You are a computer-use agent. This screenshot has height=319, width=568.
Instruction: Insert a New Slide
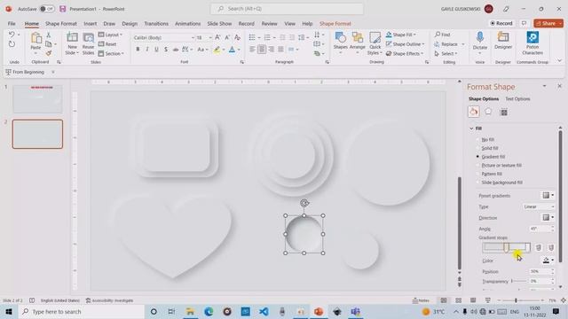tap(72, 43)
